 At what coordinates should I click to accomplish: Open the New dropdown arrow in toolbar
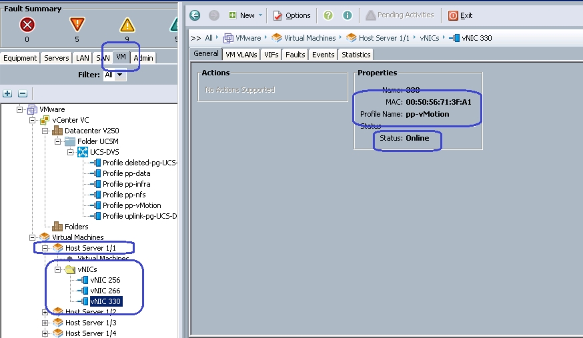[260, 15]
